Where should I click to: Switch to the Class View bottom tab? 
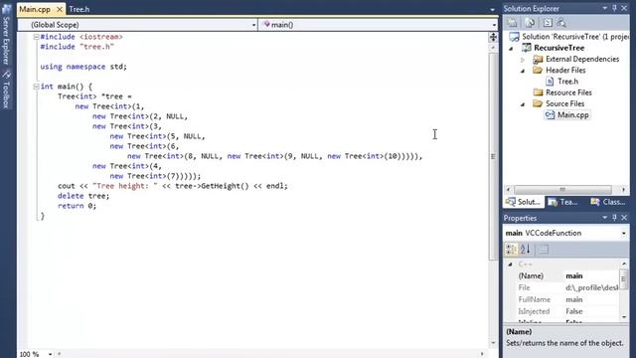pos(607,202)
